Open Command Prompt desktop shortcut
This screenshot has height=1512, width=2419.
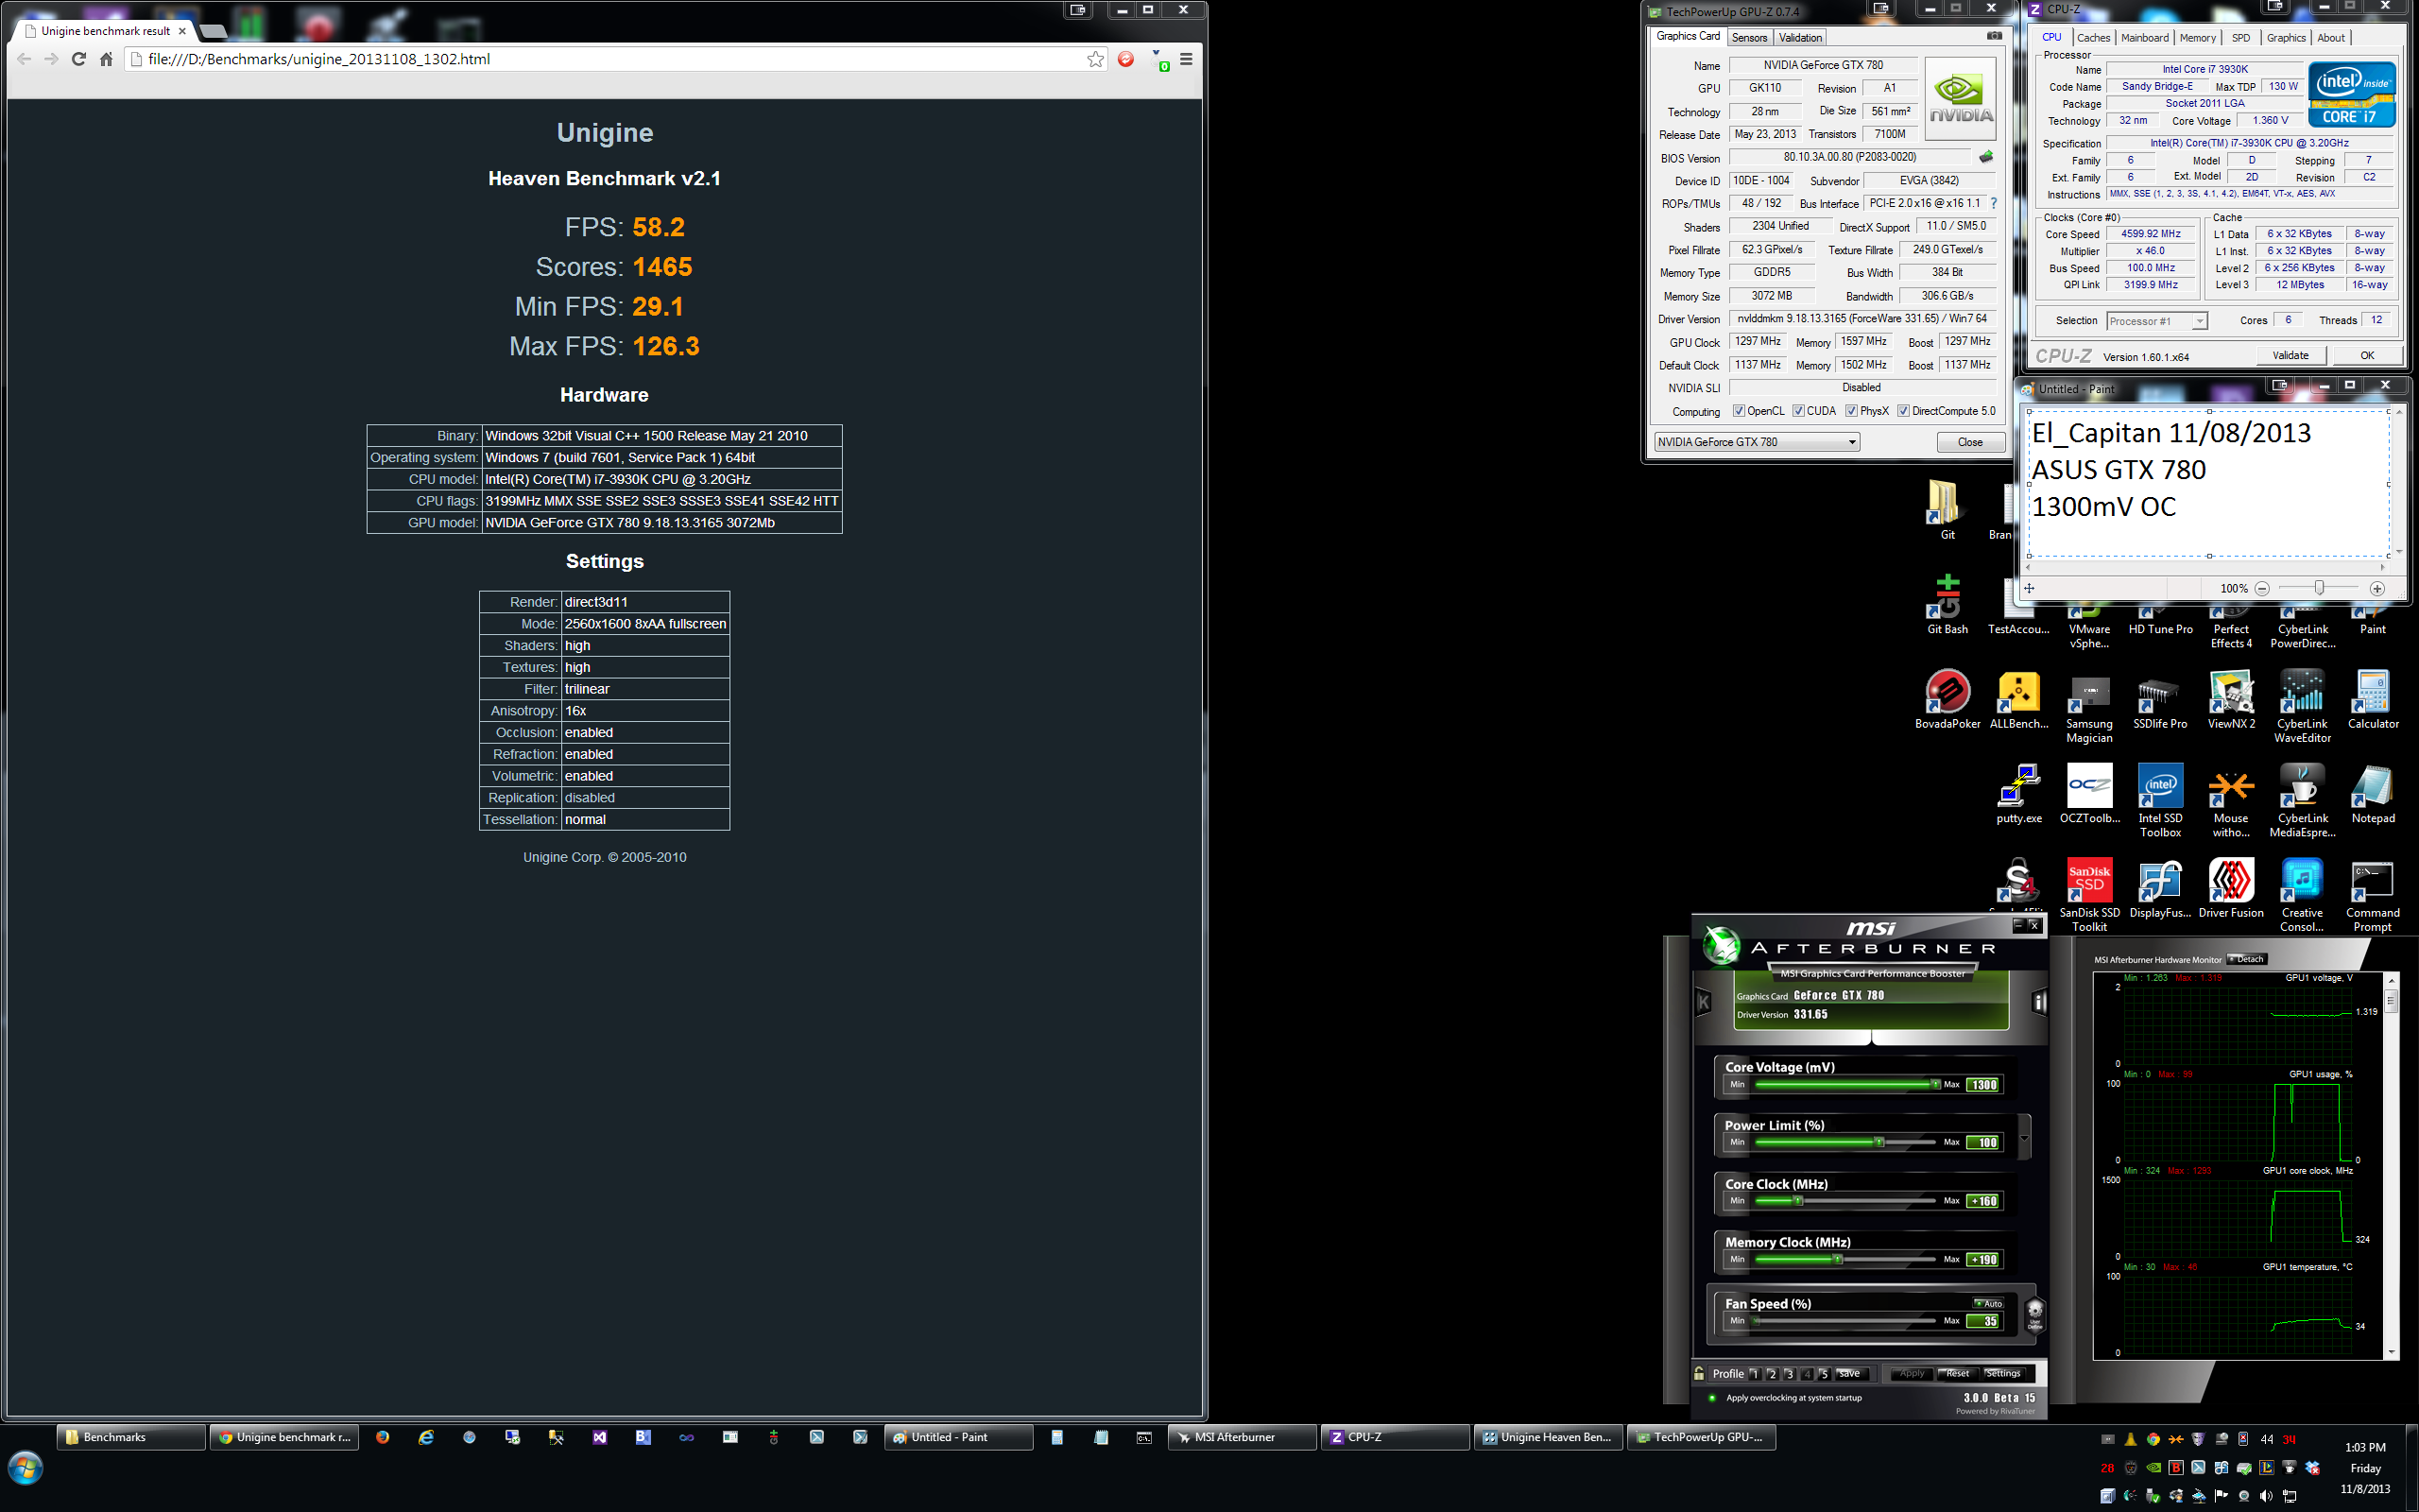click(2372, 896)
